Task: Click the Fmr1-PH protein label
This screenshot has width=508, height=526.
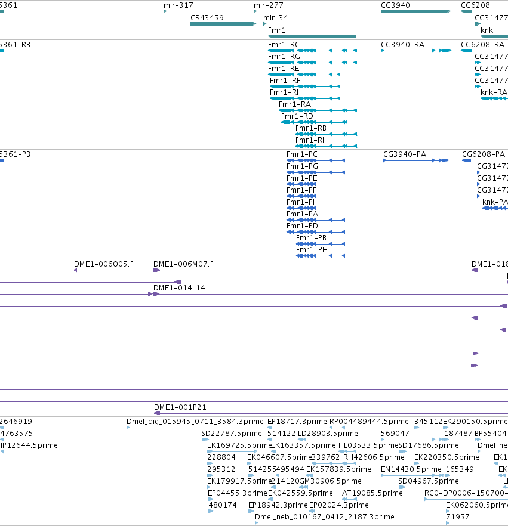Action: point(312,249)
